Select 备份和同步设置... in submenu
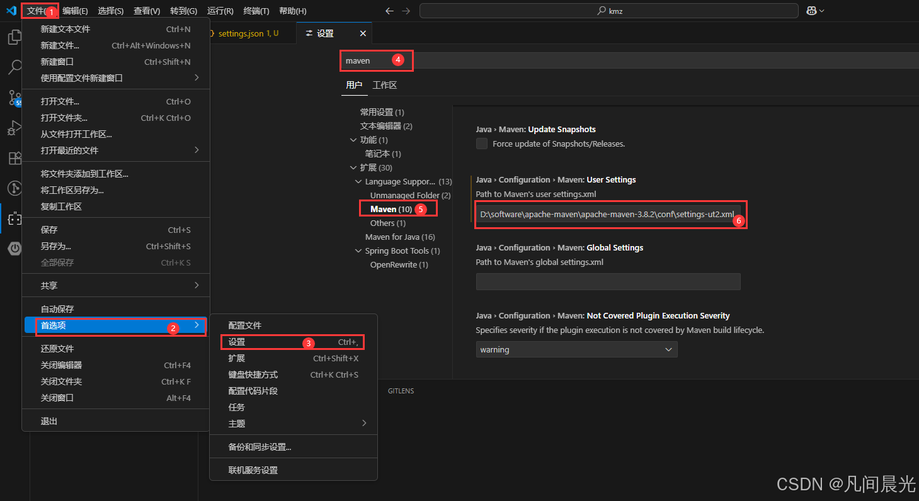The image size is (919, 501). pos(294,447)
